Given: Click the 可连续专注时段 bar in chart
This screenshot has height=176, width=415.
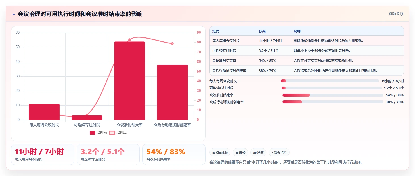Looking at the screenshot, I should tap(87, 118).
